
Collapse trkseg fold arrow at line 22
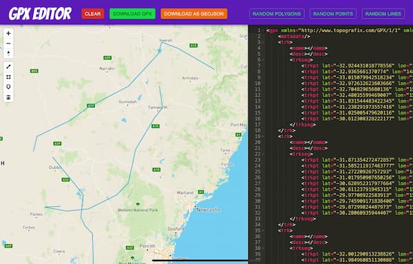263,154
